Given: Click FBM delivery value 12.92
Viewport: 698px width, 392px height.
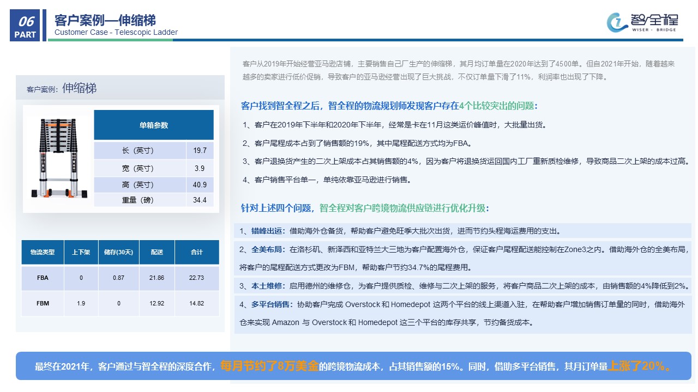Looking at the screenshot, I should pos(157,303).
